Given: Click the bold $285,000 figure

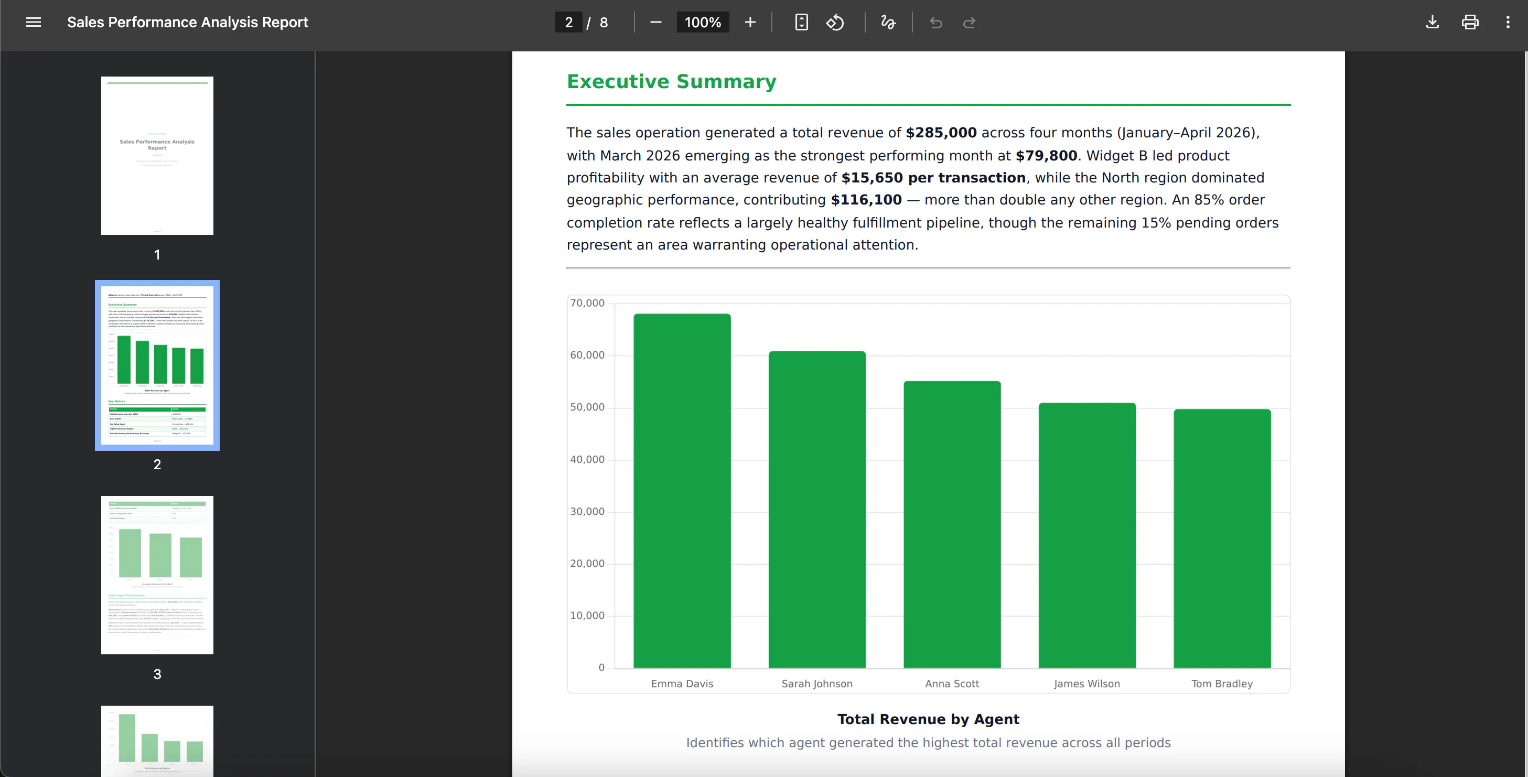Looking at the screenshot, I should [x=941, y=132].
